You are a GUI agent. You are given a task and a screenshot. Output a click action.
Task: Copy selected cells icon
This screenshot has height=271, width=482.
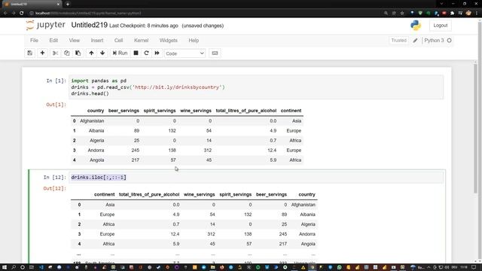coord(67,53)
